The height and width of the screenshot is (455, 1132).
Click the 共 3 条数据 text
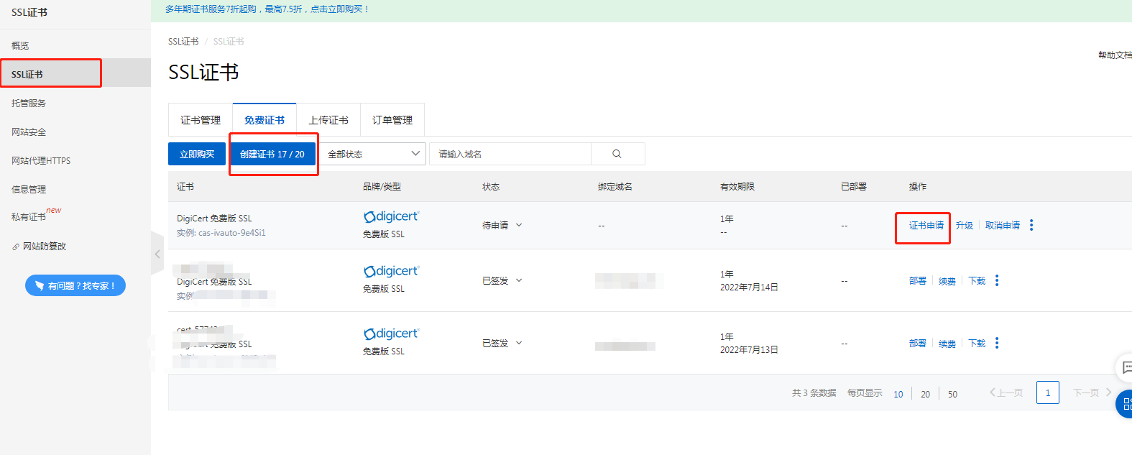tap(814, 393)
